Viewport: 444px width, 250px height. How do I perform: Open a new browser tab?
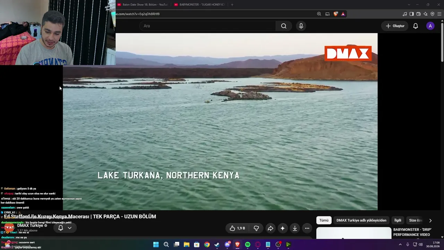pyautogui.click(x=232, y=5)
